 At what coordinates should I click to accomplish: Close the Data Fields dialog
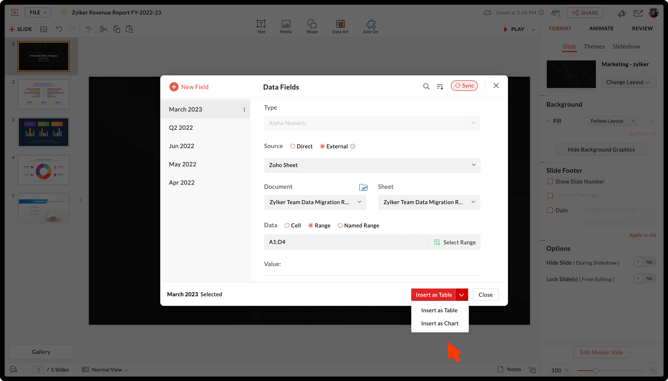(x=496, y=86)
